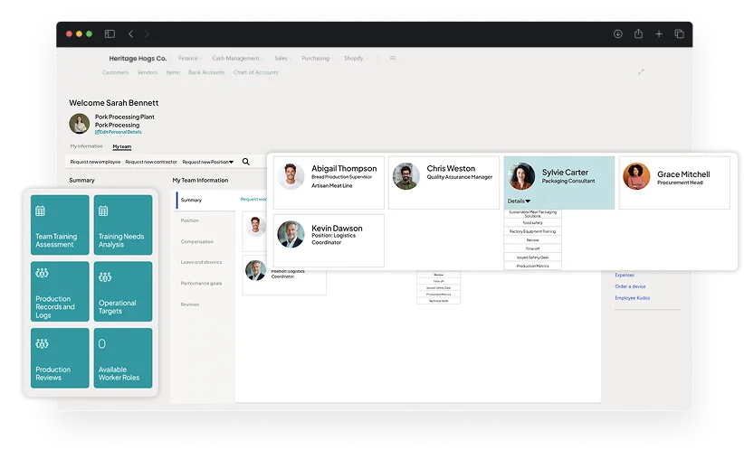Select Position in My Team Information list
The width and height of the screenshot is (744, 459).
(190, 220)
